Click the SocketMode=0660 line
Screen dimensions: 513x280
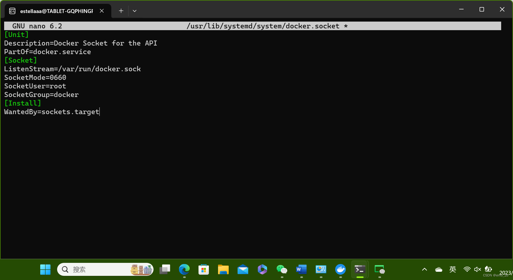[x=35, y=77]
